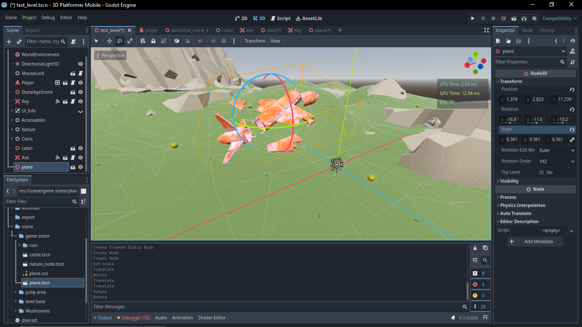Viewport: 582px width, 327px height.
Task: Reset the Position property to default
Action: [572, 89]
